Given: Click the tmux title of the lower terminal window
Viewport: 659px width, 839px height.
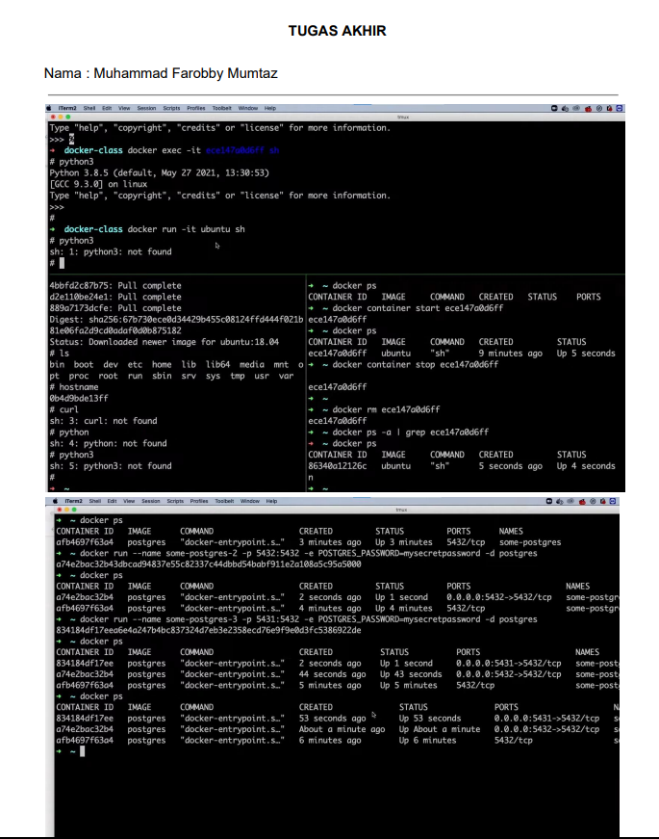Looking at the screenshot, I should [x=401, y=510].
